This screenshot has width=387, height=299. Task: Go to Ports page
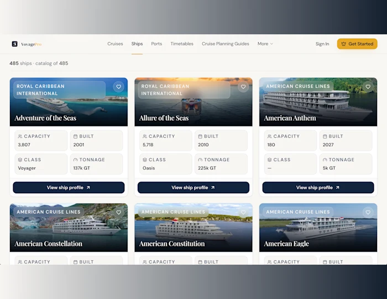click(x=156, y=44)
